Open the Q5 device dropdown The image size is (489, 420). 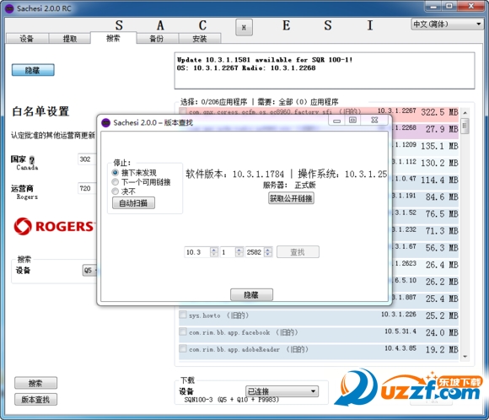click(x=90, y=270)
